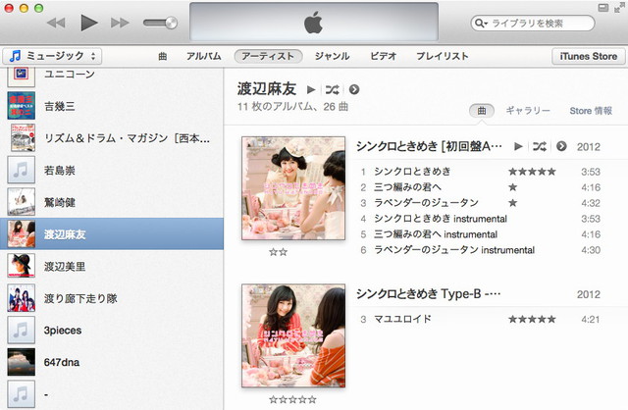Set the two-star rating under first album cover
Image resolution: width=628 pixels, height=410 pixels.
click(x=279, y=252)
